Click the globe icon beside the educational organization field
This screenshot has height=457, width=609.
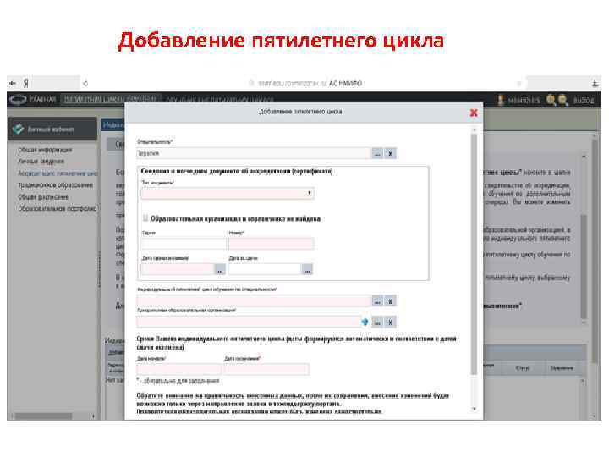coord(365,322)
